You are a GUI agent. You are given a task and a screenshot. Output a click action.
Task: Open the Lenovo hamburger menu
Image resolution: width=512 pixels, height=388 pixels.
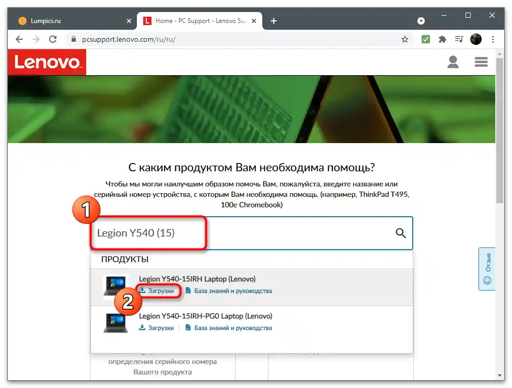481,62
